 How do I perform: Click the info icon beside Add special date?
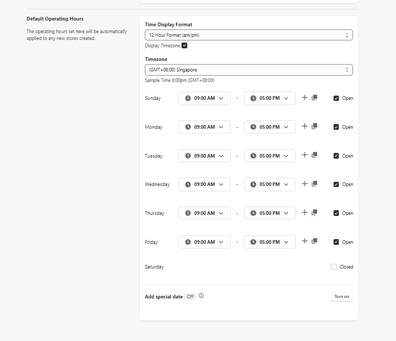coord(201,296)
